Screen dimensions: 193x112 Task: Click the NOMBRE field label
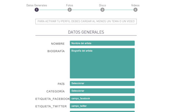coord(58,44)
